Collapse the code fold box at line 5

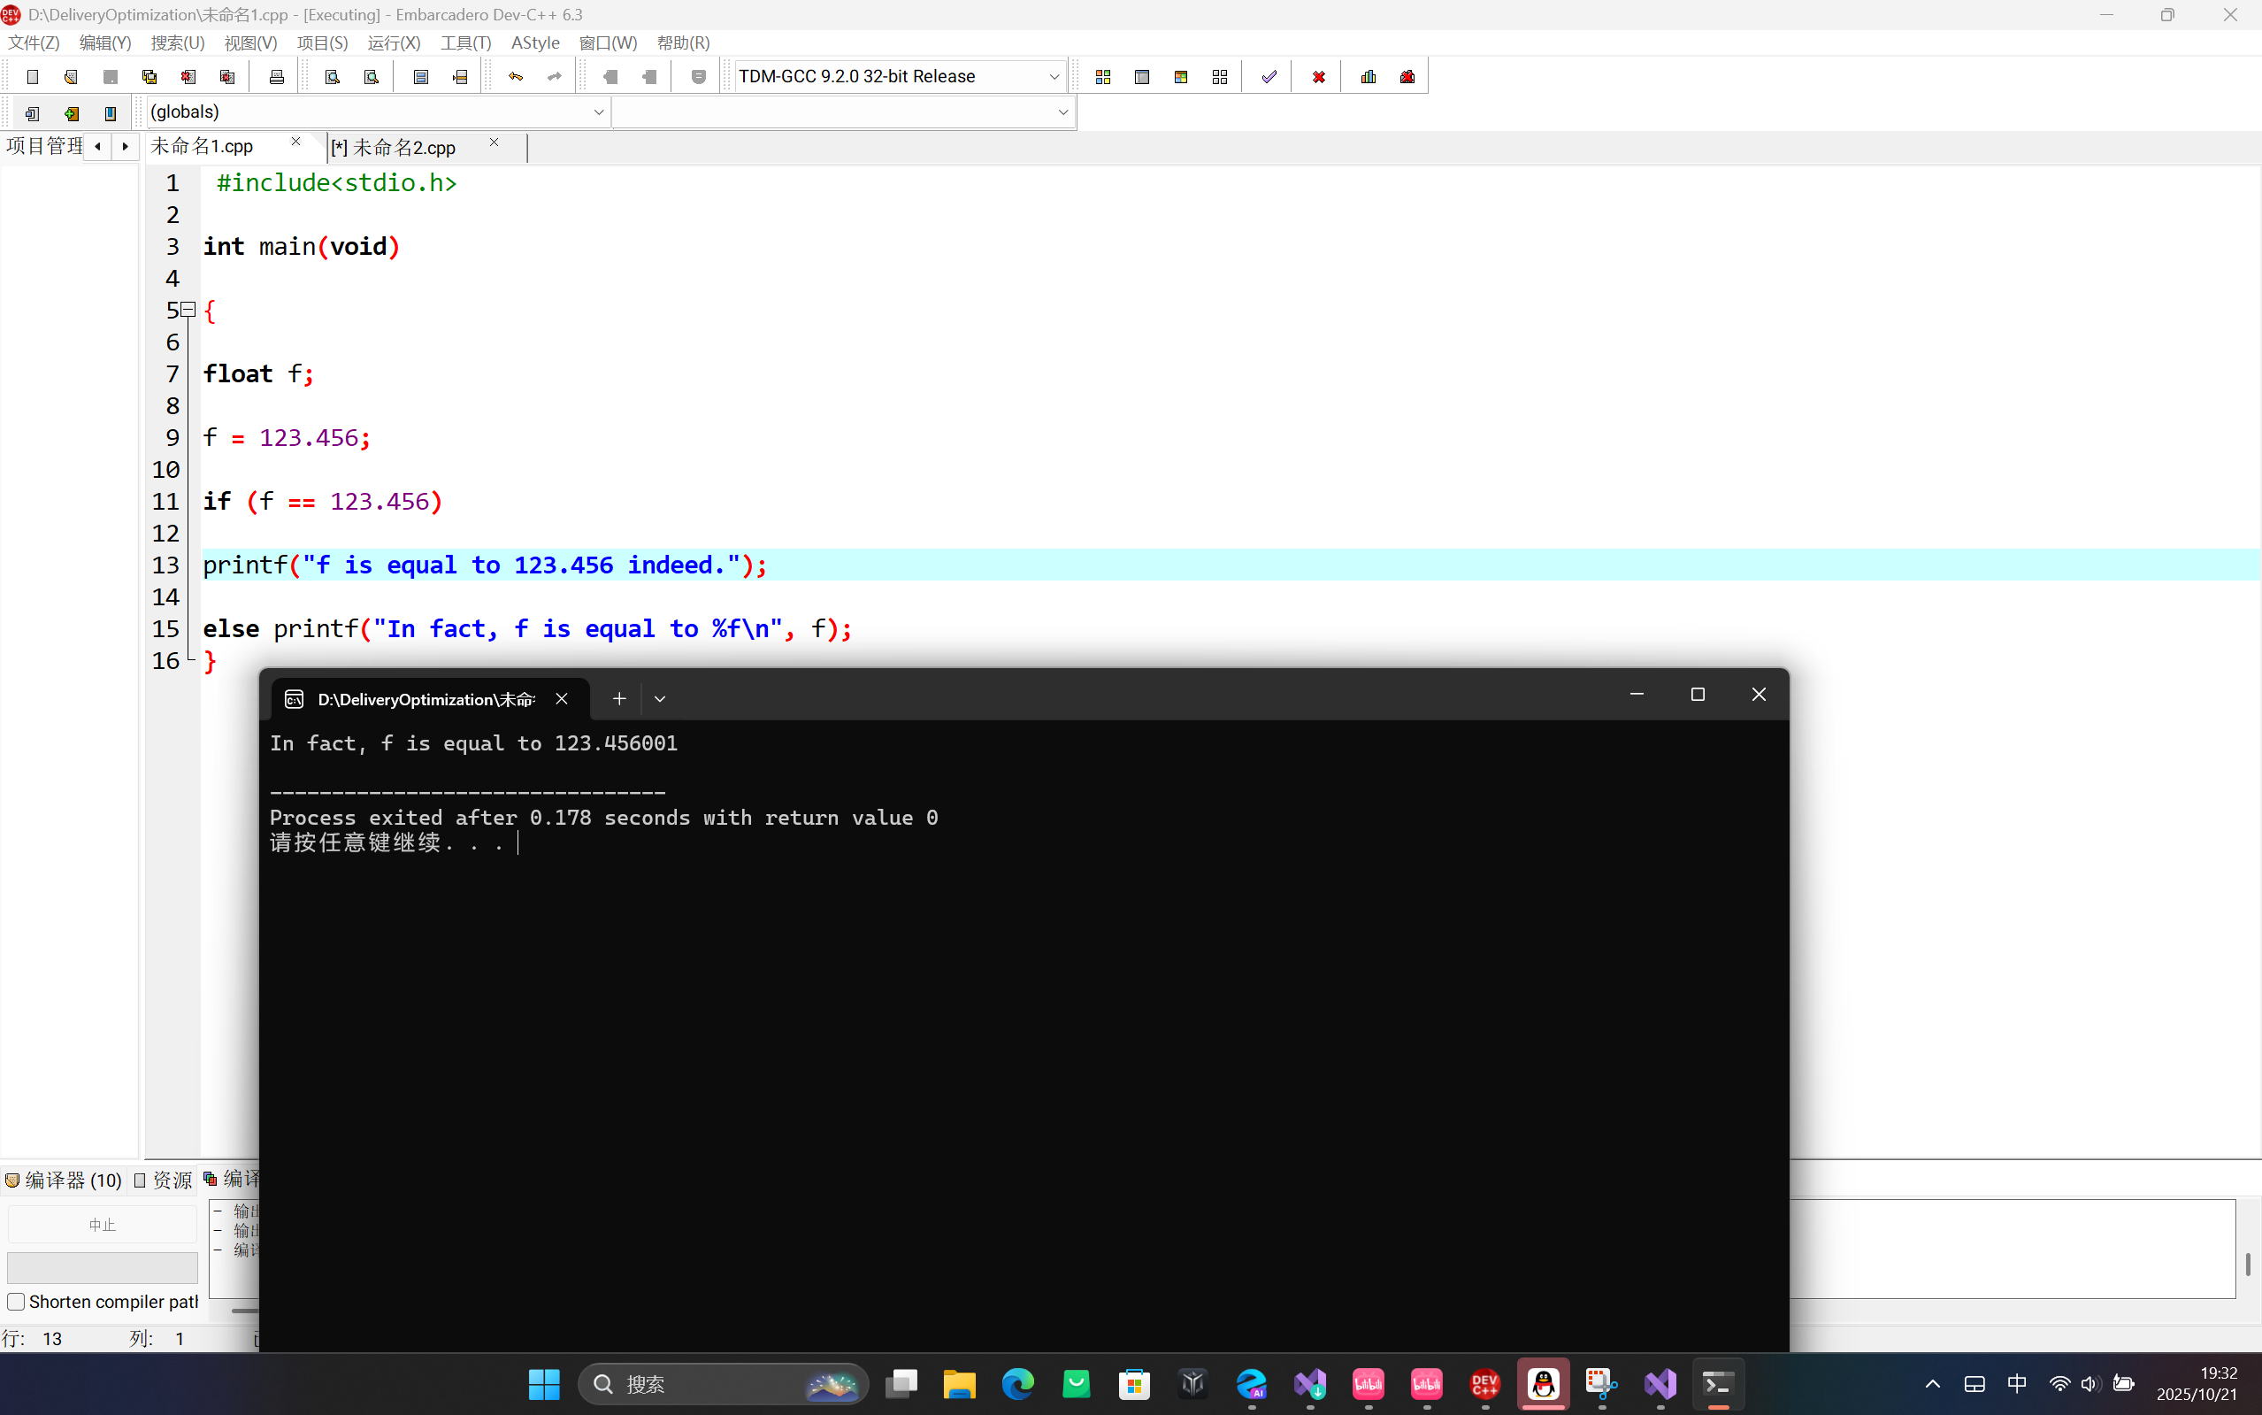click(x=188, y=309)
